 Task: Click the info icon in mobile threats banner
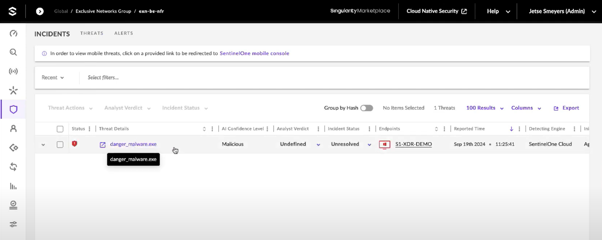[x=44, y=54]
